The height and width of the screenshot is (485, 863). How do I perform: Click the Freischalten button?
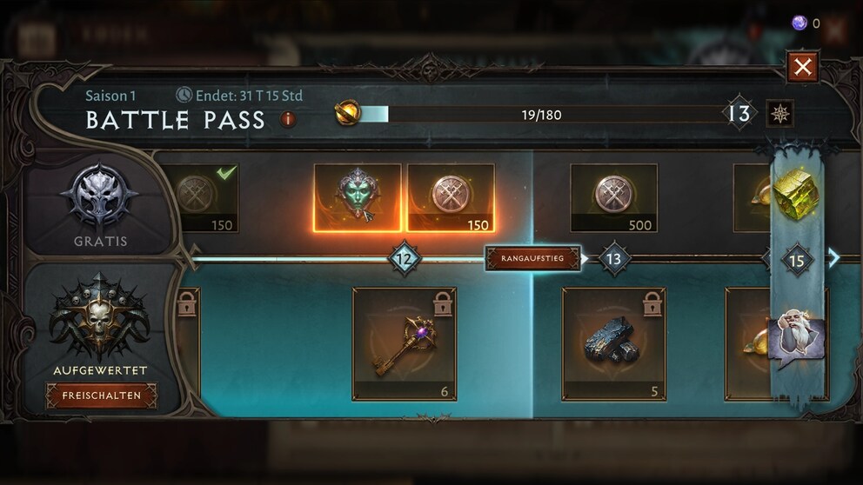coord(101,396)
